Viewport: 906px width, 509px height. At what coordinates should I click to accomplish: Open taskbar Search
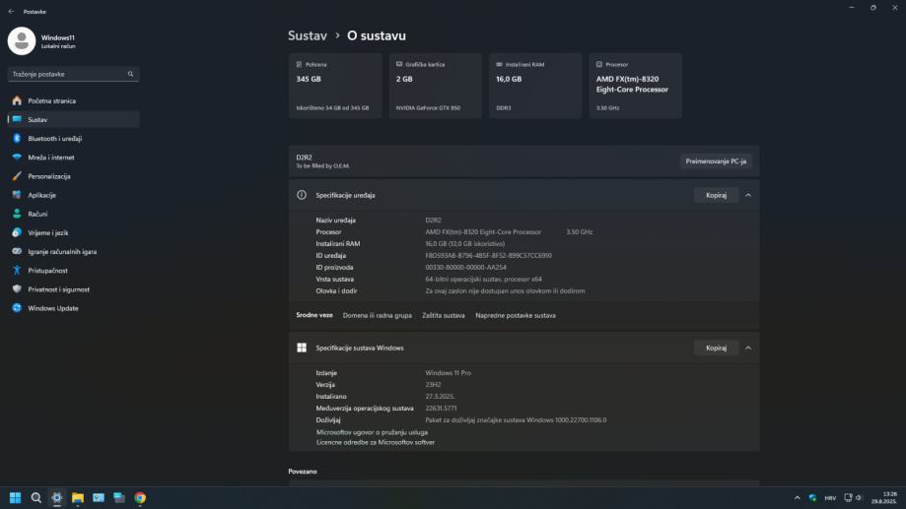click(x=35, y=497)
